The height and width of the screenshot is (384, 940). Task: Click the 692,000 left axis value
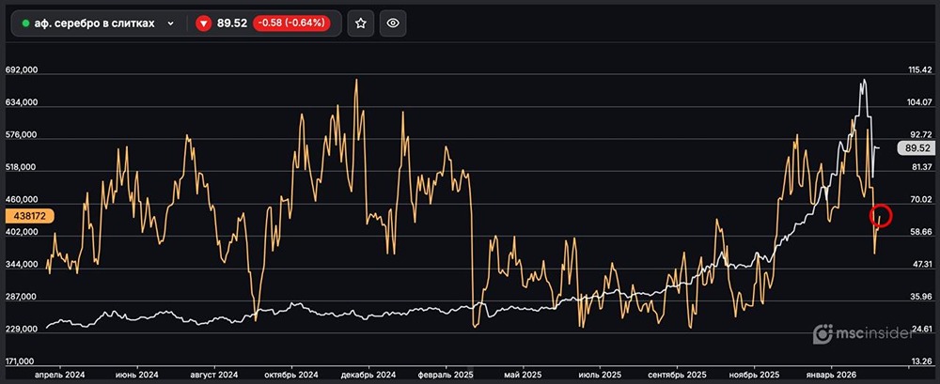point(21,69)
